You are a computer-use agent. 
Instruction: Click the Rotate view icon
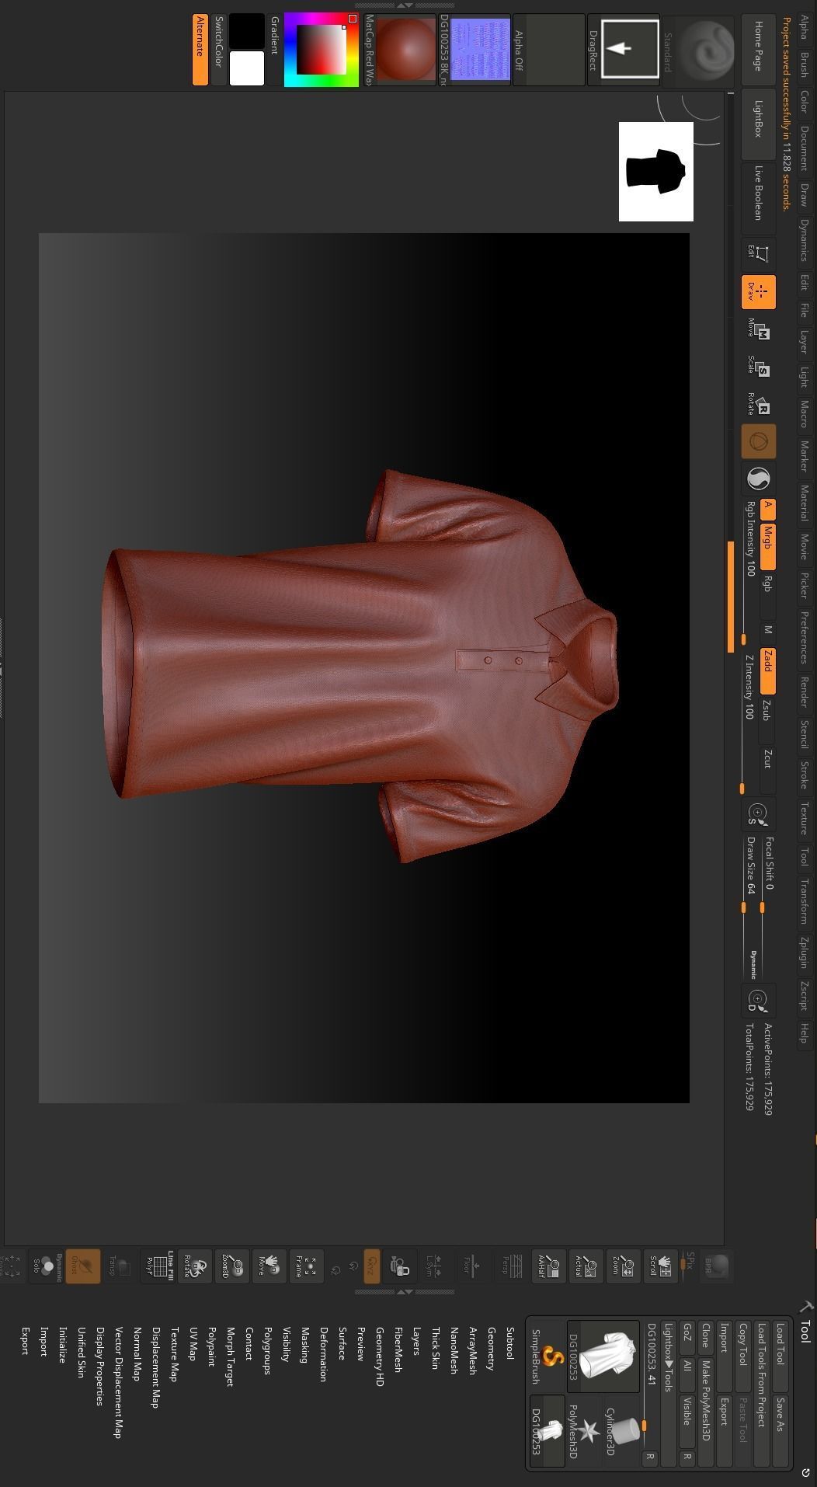[x=194, y=1266]
